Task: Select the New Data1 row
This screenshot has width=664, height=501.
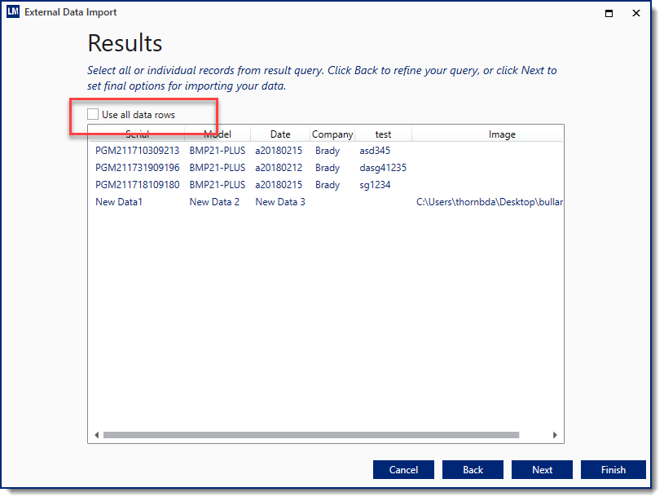Action: pos(119,202)
